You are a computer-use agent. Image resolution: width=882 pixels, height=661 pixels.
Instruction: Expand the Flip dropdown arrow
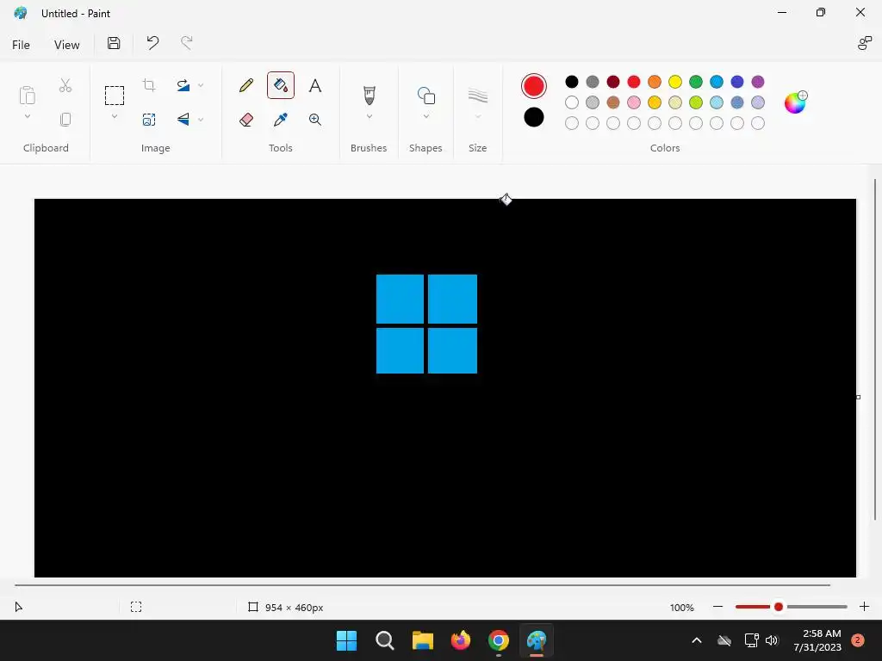point(201,119)
